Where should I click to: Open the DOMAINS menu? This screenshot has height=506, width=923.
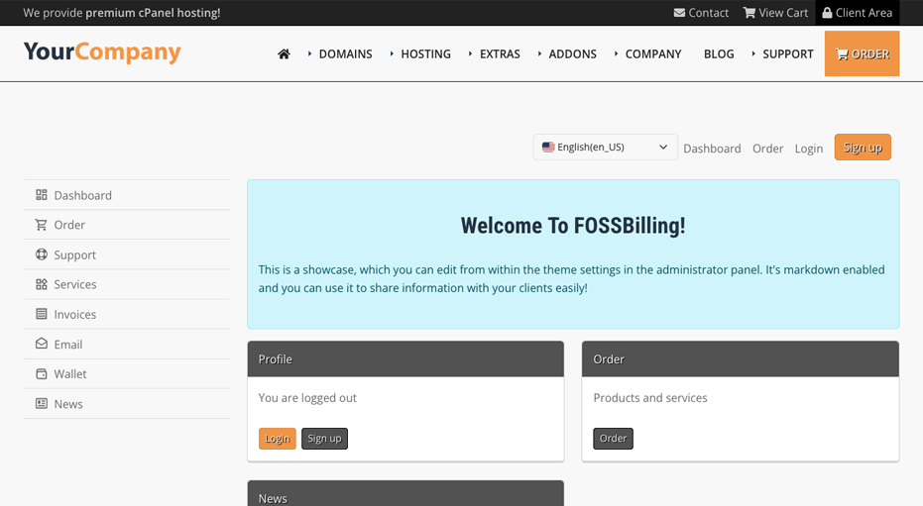click(x=346, y=54)
